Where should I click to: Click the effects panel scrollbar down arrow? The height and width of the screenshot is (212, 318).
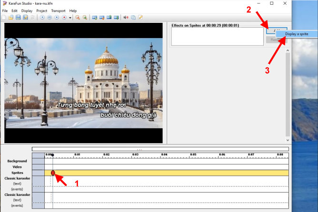[x=287, y=140]
